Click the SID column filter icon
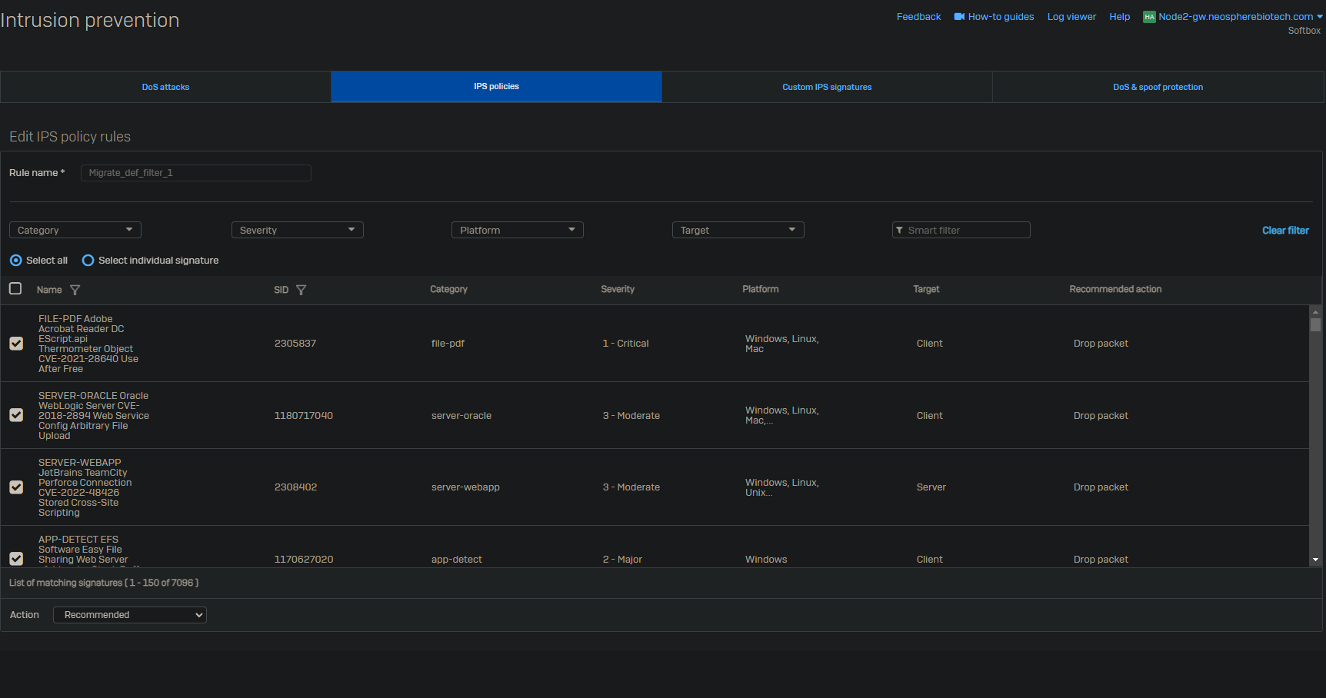 (x=301, y=290)
